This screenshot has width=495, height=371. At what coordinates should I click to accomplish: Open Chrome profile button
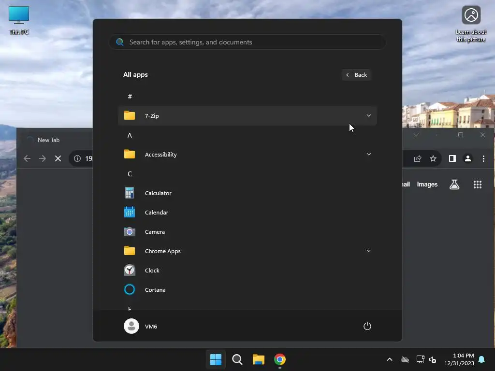[x=468, y=158]
